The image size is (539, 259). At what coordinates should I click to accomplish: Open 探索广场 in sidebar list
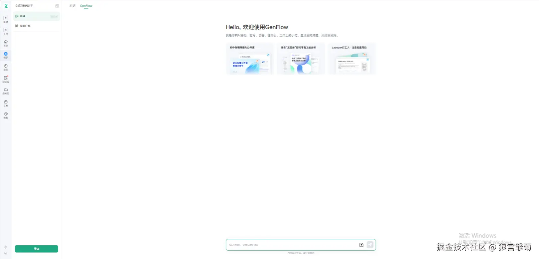(x=37, y=26)
